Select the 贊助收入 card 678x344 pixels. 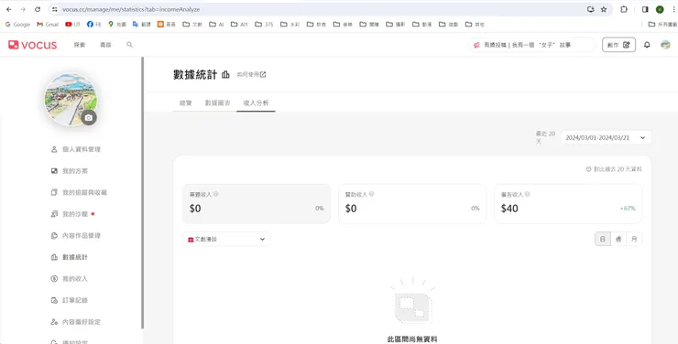pyautogui.click(x=412, y=204)
